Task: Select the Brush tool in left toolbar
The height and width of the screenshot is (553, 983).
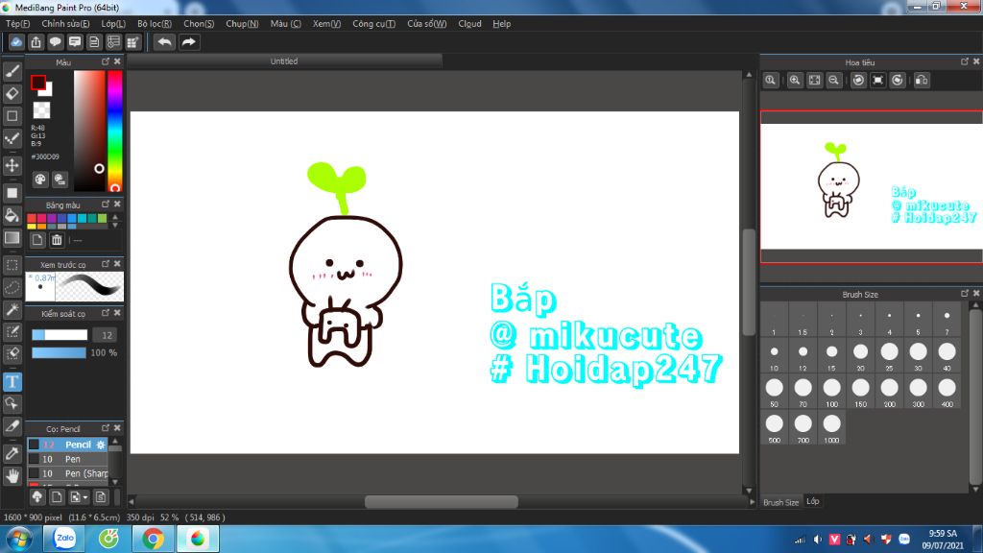Action: tap(12, 71)
